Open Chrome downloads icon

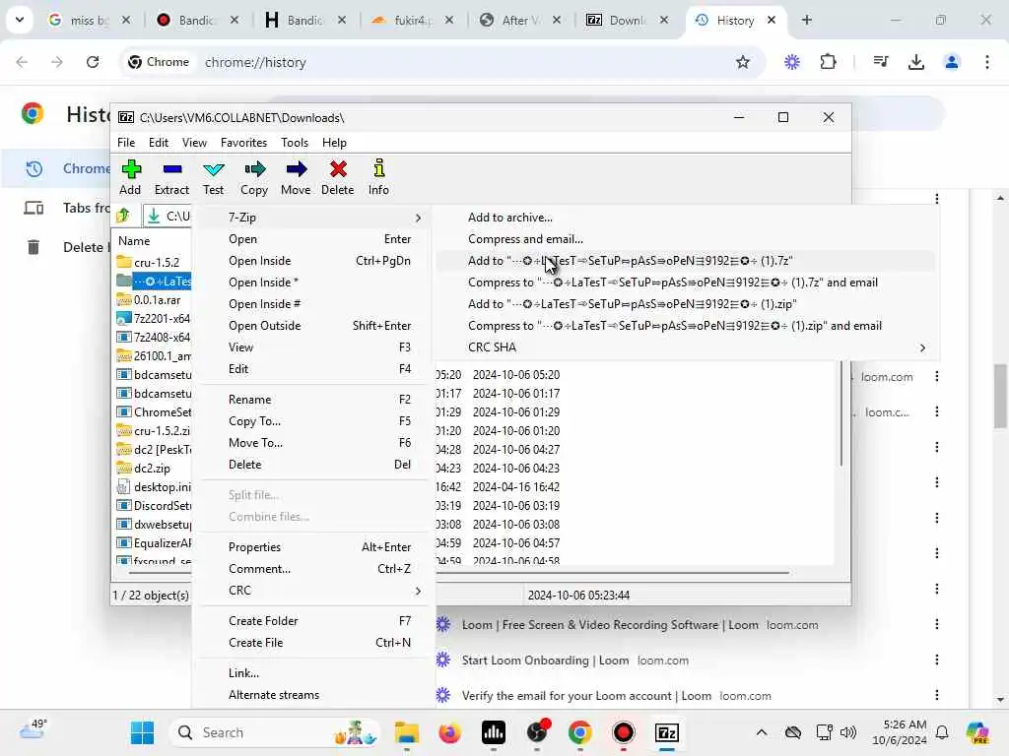point(916,62)
